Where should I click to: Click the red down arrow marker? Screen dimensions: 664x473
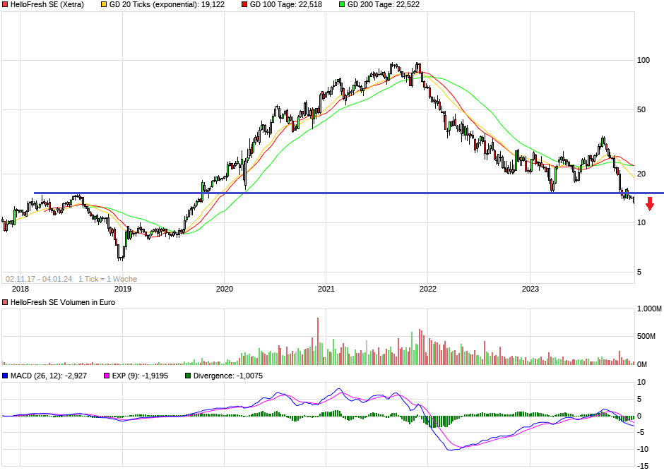[x=650, y=204]
